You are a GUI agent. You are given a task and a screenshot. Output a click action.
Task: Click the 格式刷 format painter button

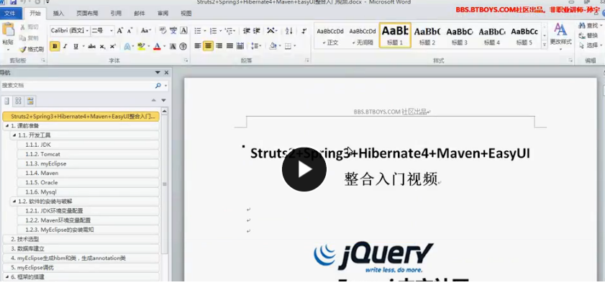pos(32,50)
